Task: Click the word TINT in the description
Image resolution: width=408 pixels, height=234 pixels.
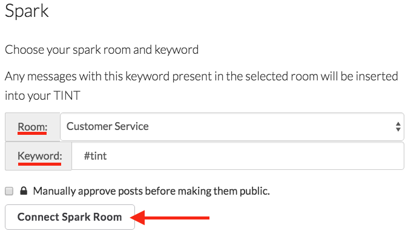Action: [x=67, y=96]
